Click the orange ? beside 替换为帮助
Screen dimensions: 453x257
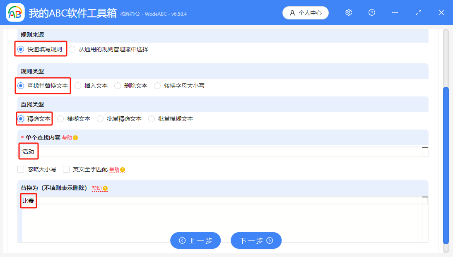tap(105, 188)
